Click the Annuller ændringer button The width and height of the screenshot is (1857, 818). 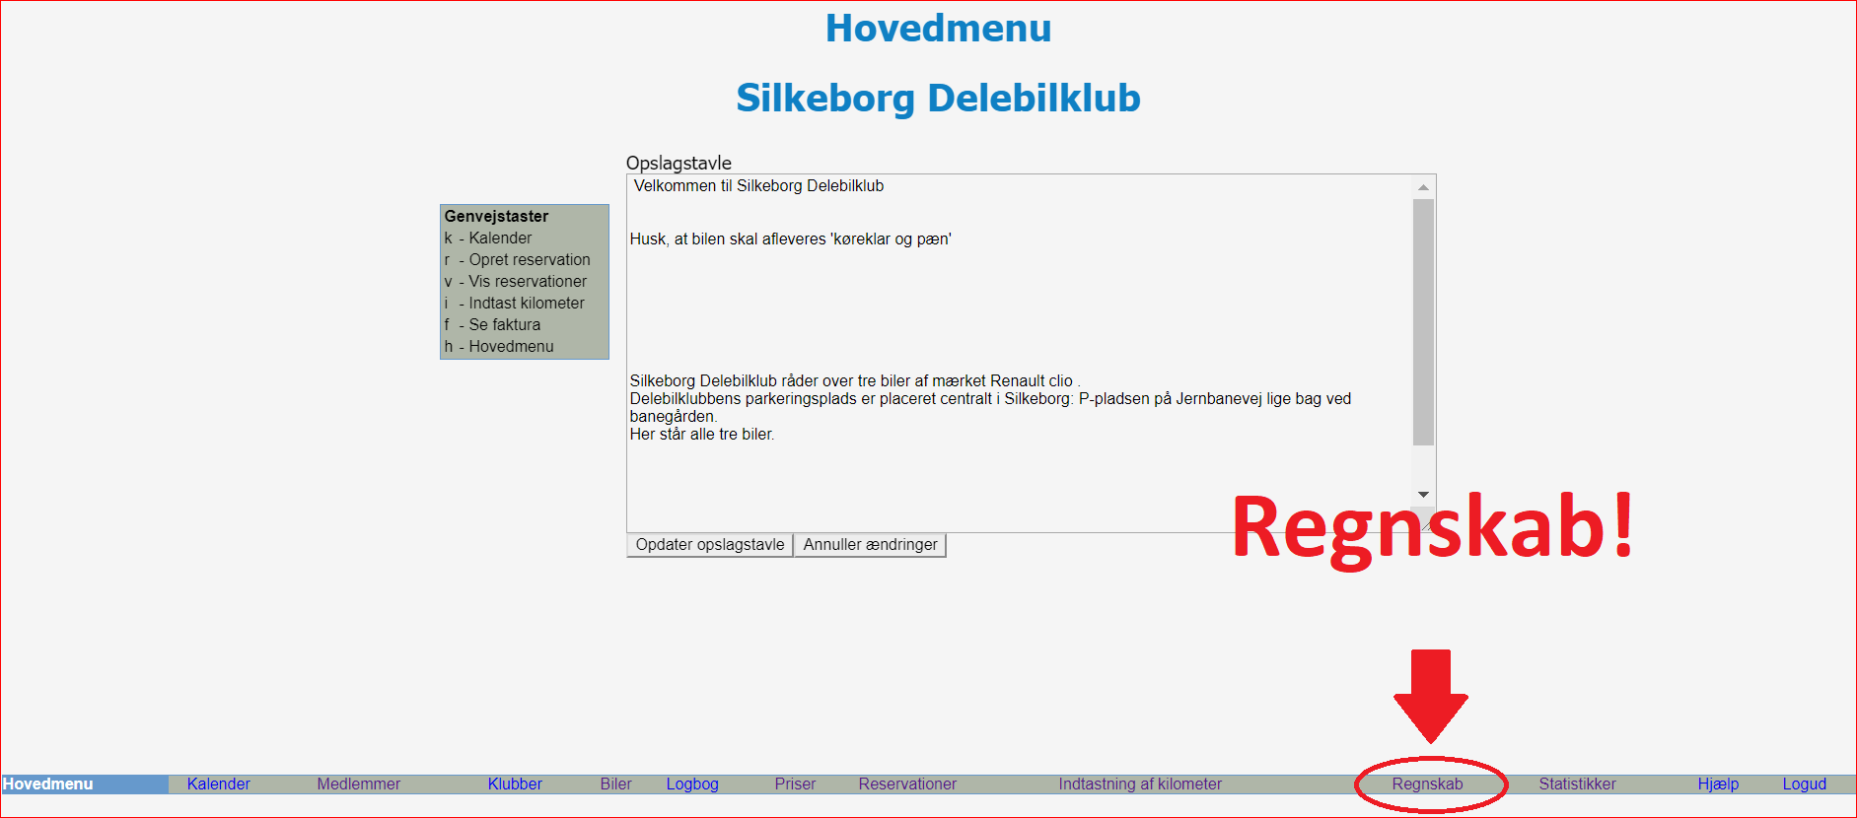point(870,545)
